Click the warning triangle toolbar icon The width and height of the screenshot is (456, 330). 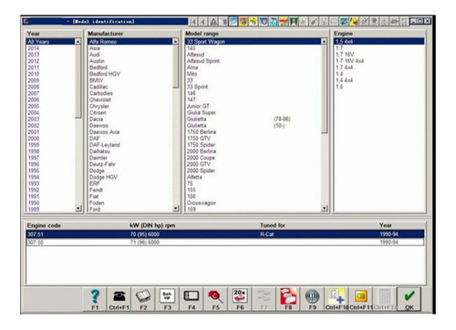tap(213, 21)
